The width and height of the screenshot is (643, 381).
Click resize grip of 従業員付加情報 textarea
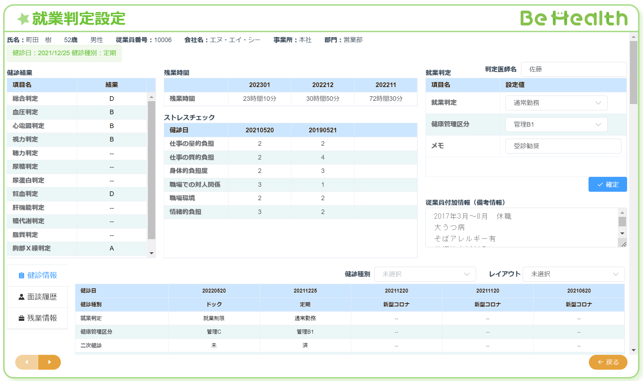pyautogui.click(x=624, y=244)
